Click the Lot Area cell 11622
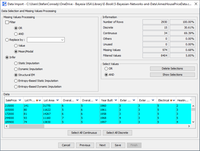200x151 pixels. (x=52, y=110)
